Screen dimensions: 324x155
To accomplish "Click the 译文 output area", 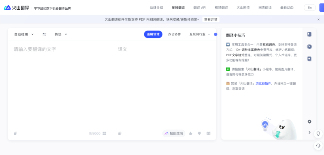I will pyautogui.click(x=164, y=86).
